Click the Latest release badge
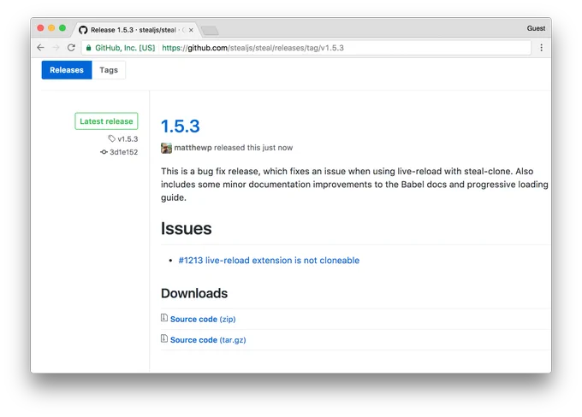Image resolution: width=582 pixels, height=417 pixels. (106, 121)
